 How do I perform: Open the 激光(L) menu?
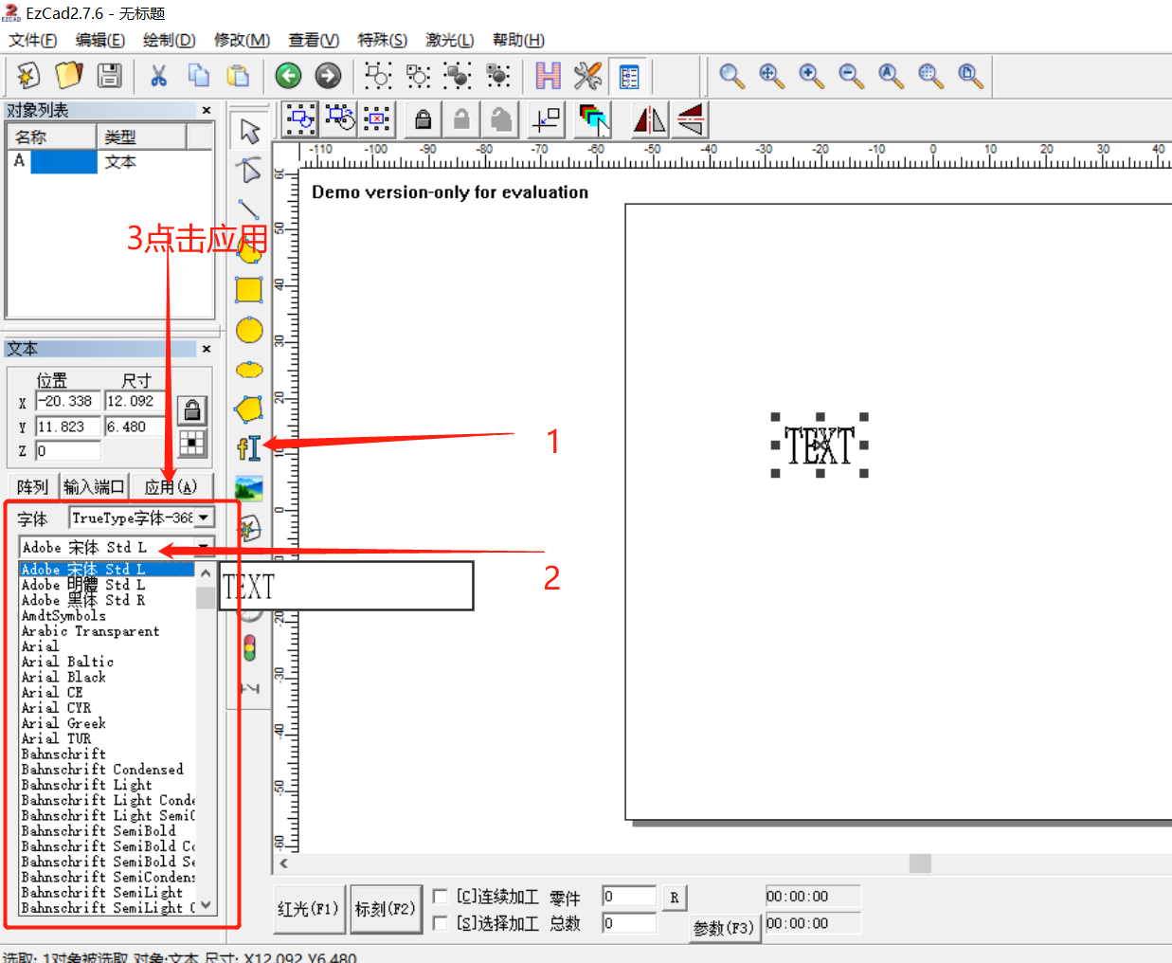(x=450, y=40)
